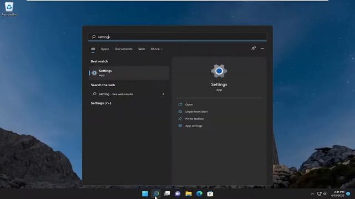The height and width of the screenshot is (199, 355).
Task: Click the network icon in system tray
Action: point(319,193)
